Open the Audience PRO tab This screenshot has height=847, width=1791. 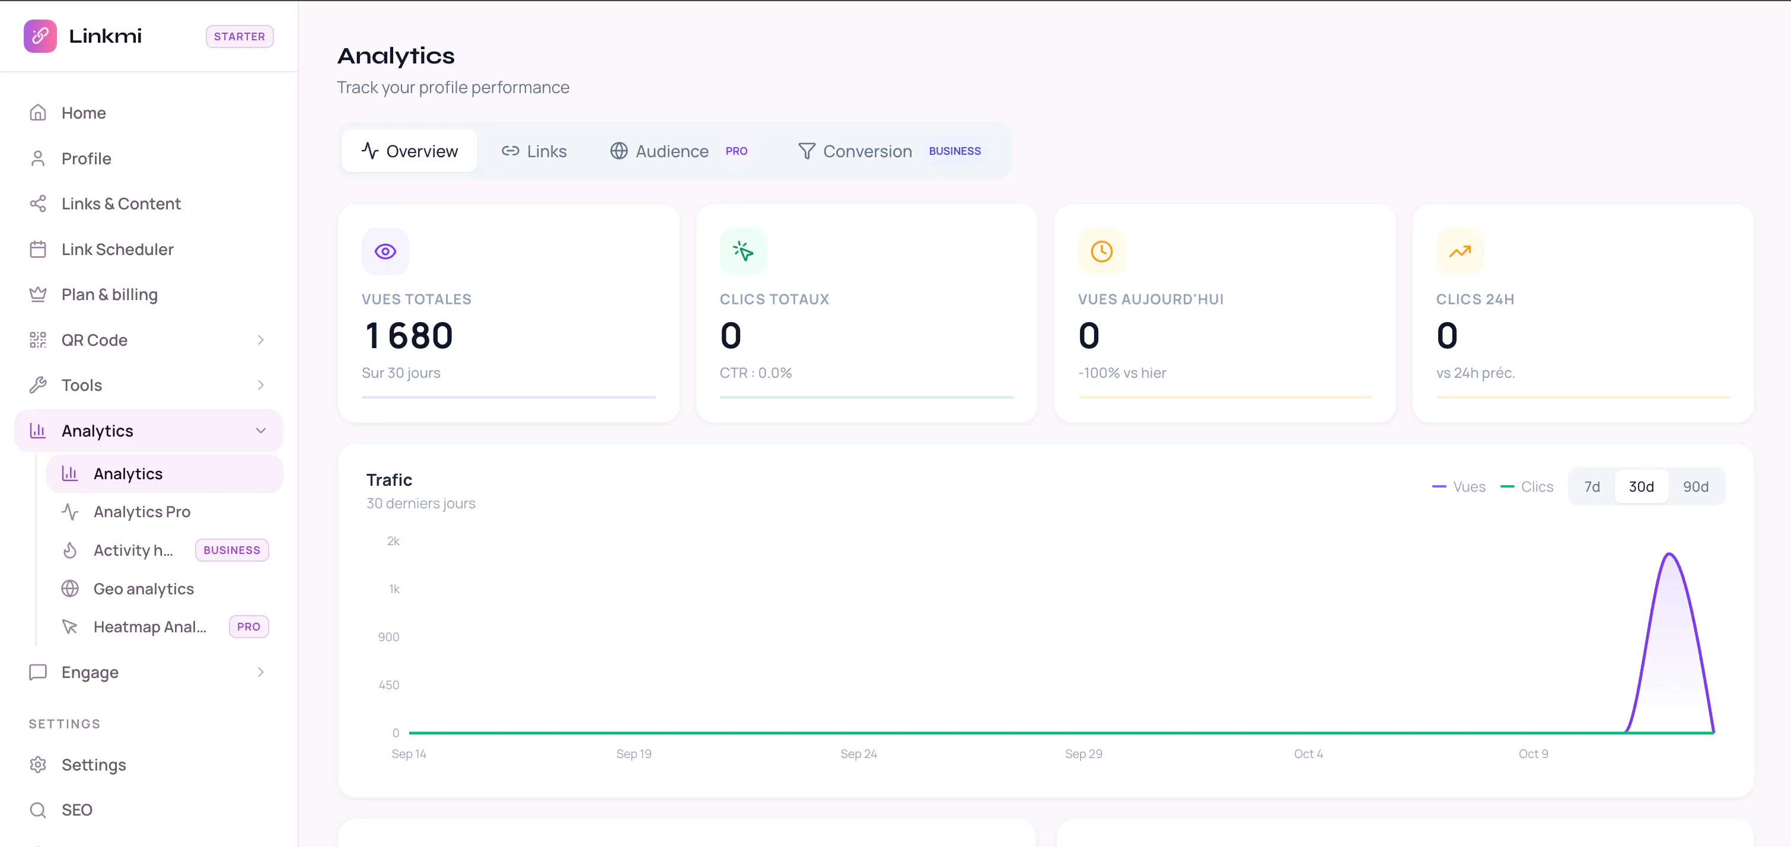tap(678, 151)
